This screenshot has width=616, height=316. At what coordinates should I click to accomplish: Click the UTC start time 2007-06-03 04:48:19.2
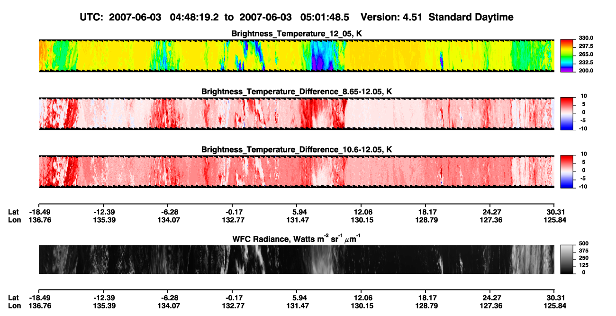(164, 17)
